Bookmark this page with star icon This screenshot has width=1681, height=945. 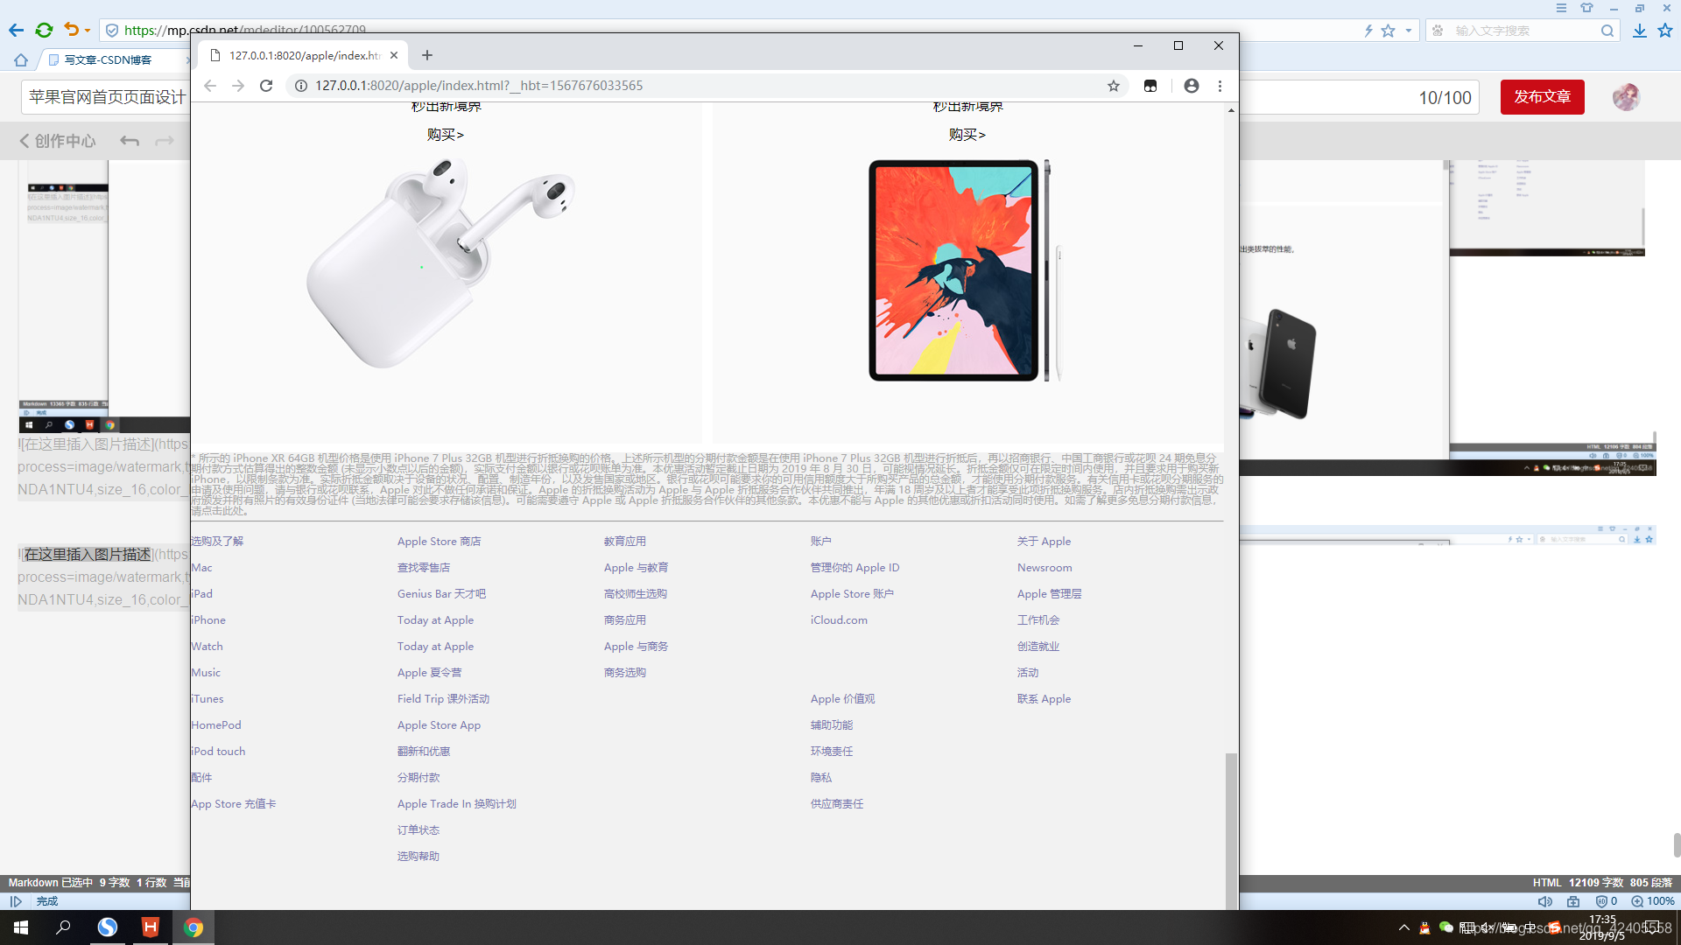click(x=1113, y=86)
